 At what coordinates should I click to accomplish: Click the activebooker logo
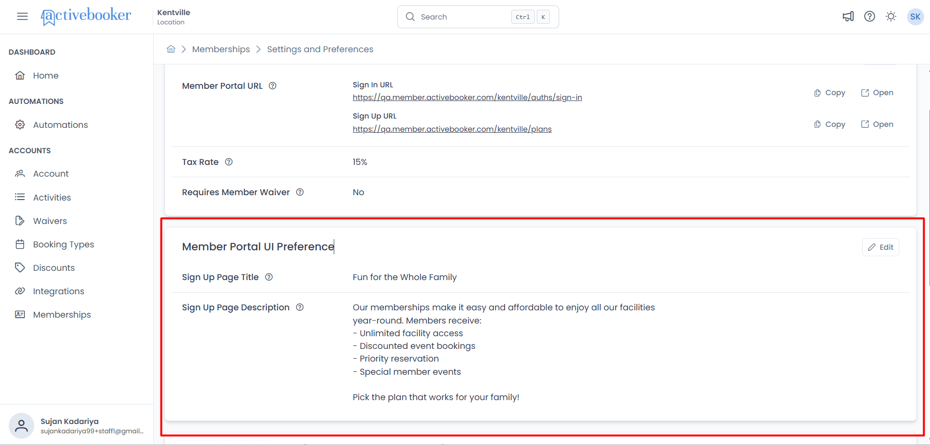click(x=86, y=16)
